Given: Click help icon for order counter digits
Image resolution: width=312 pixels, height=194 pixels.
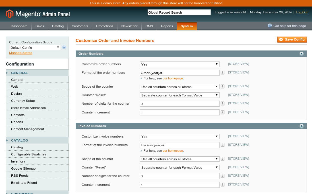Looking at the screenshot, I should (222, 104).
